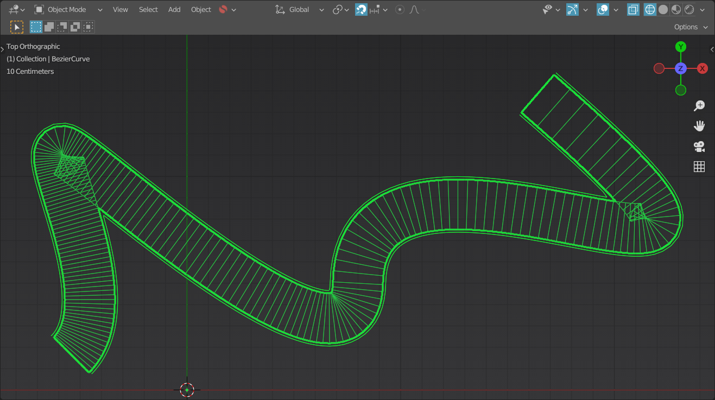This screenshot has width=715, height=400.
Task: Switch to wireframe viewport shading
Action: [650, 10]
